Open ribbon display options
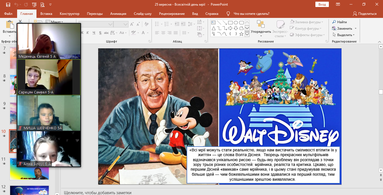383x195 pixels. click(338, 4)
